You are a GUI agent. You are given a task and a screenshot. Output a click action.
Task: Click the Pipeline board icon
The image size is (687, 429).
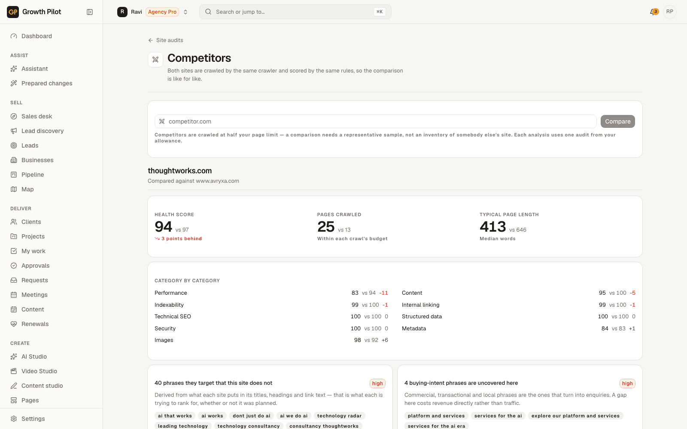[x=14, y=175]
